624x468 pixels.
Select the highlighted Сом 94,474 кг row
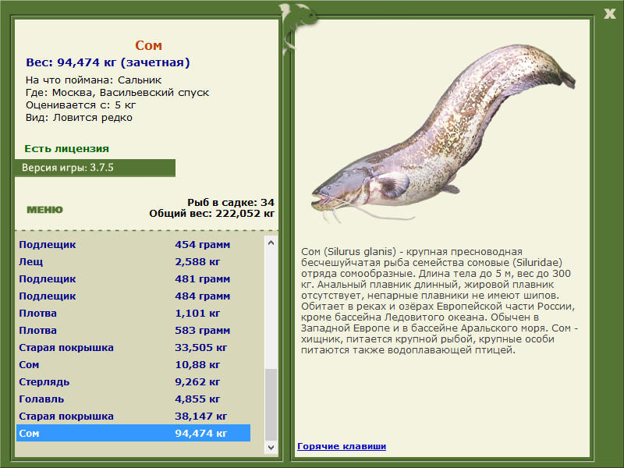(133, 433)
